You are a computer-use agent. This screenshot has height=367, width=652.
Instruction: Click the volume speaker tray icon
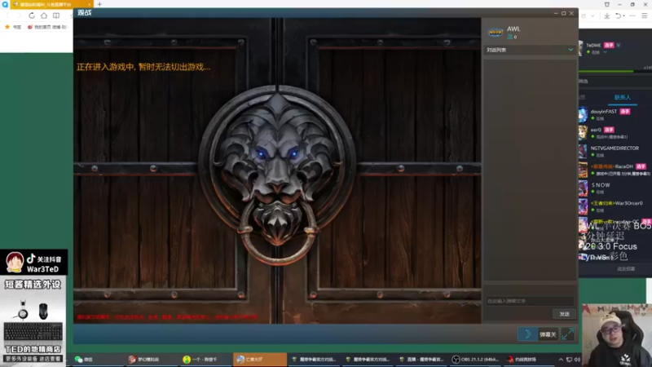click(x=577, y=360)
